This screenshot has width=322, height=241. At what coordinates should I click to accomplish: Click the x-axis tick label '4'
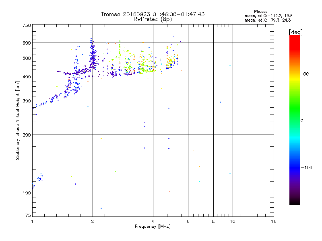[153, 221]
